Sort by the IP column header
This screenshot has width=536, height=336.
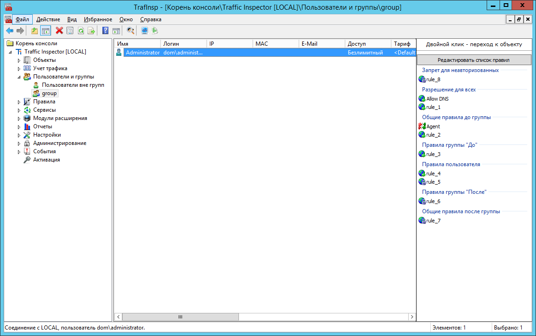click(230, 44)
